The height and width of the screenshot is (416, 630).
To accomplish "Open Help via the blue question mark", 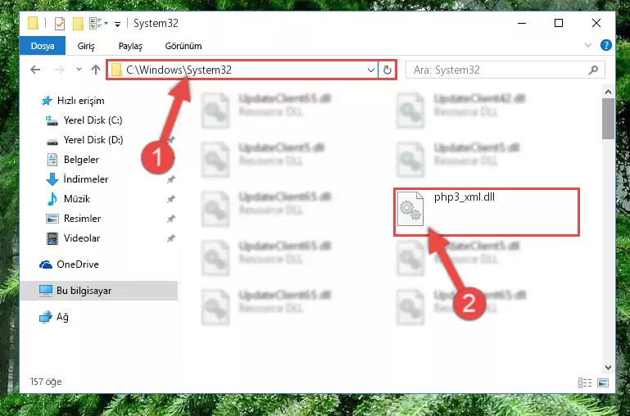I will (x=606, y=45).
